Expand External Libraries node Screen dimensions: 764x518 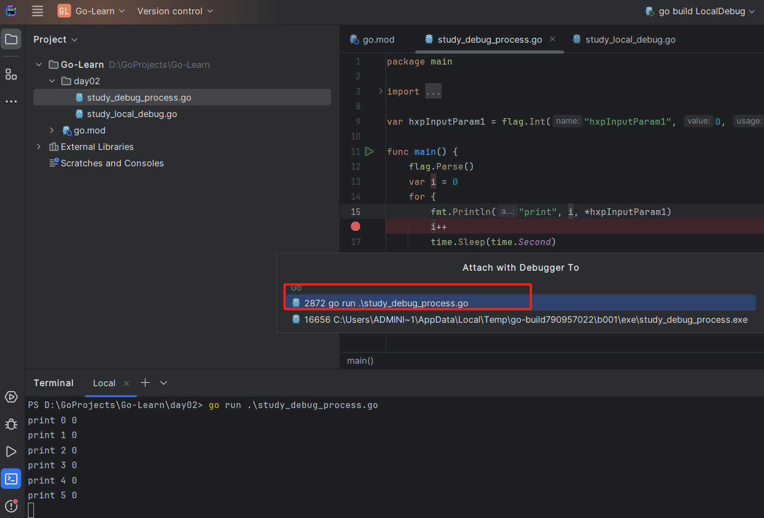click(39, 147)
